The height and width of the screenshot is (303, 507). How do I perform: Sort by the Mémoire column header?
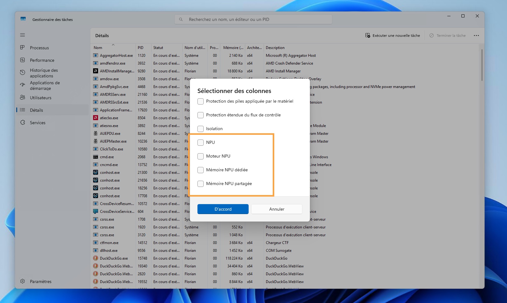(x=233, y=47)
